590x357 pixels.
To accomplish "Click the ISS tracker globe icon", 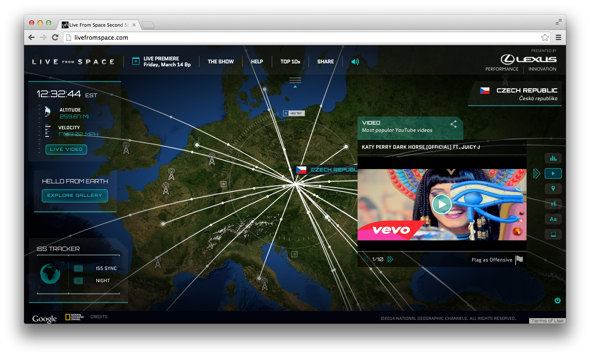I will coord(50,274).
